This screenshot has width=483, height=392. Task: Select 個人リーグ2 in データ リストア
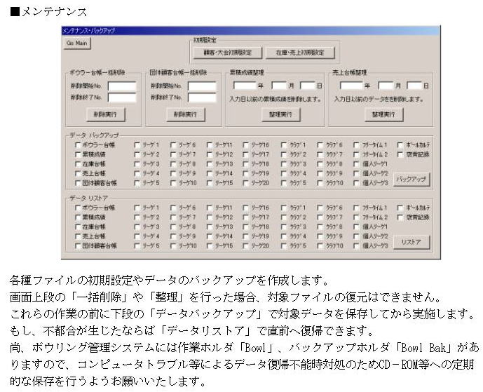pyautogui.click(x=357, y=237)
